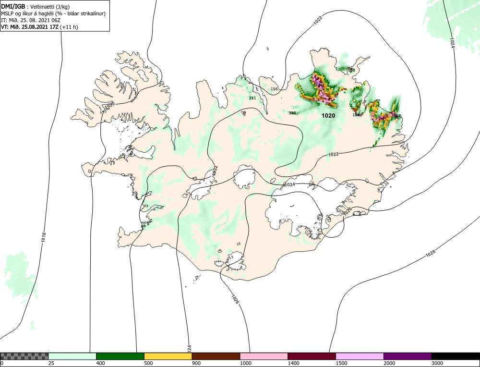Click the 1020 isobar label over the Westfjords

tap(109, 106)
